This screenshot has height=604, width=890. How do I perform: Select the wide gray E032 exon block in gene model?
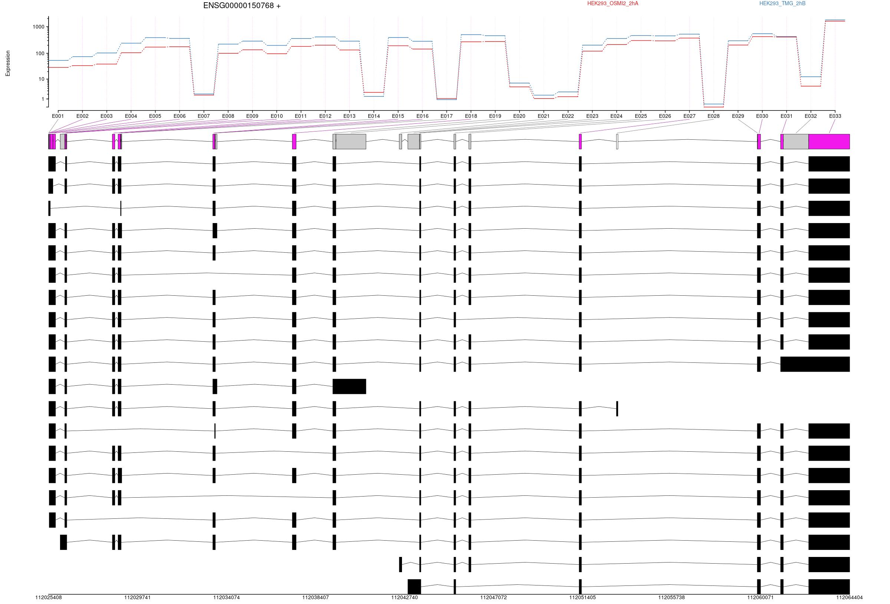tap(796, 142)
